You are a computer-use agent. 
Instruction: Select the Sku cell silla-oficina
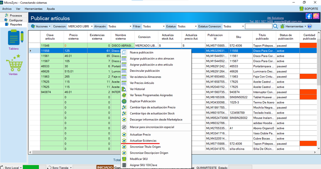point(241,149)
